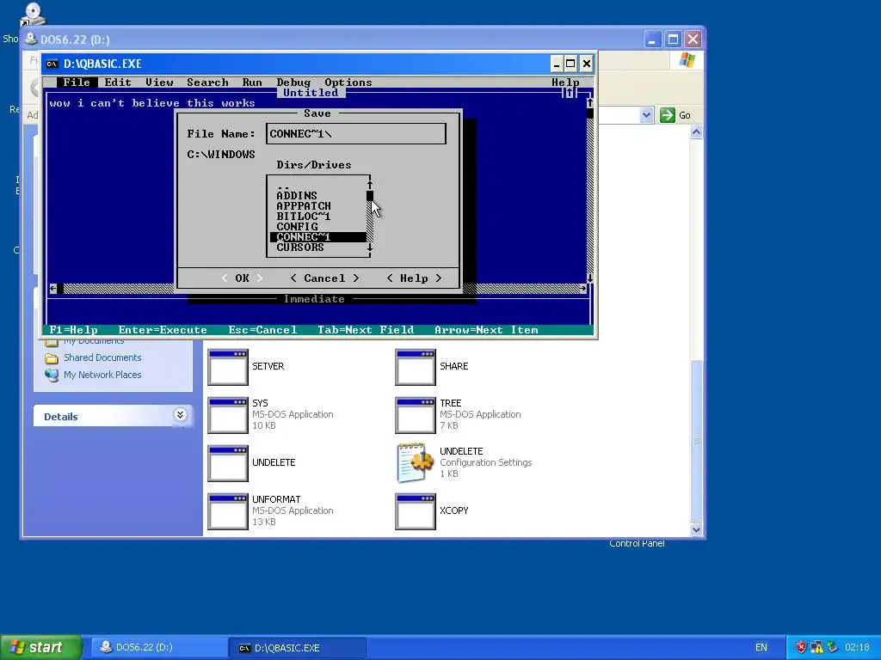Open the Edit menu in QBasic
Viewport: 881px width, 660px height.
pyautogui.click(x=117, y=82)
